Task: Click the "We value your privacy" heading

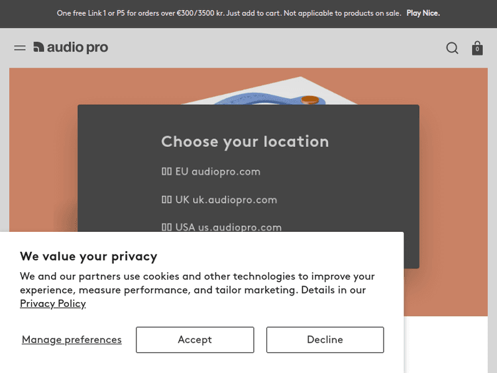Action: click(89, 256)
